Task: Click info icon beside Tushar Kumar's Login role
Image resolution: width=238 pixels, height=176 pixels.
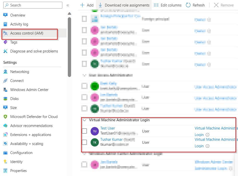Action: pyautogui.click(x=207, y=146)
